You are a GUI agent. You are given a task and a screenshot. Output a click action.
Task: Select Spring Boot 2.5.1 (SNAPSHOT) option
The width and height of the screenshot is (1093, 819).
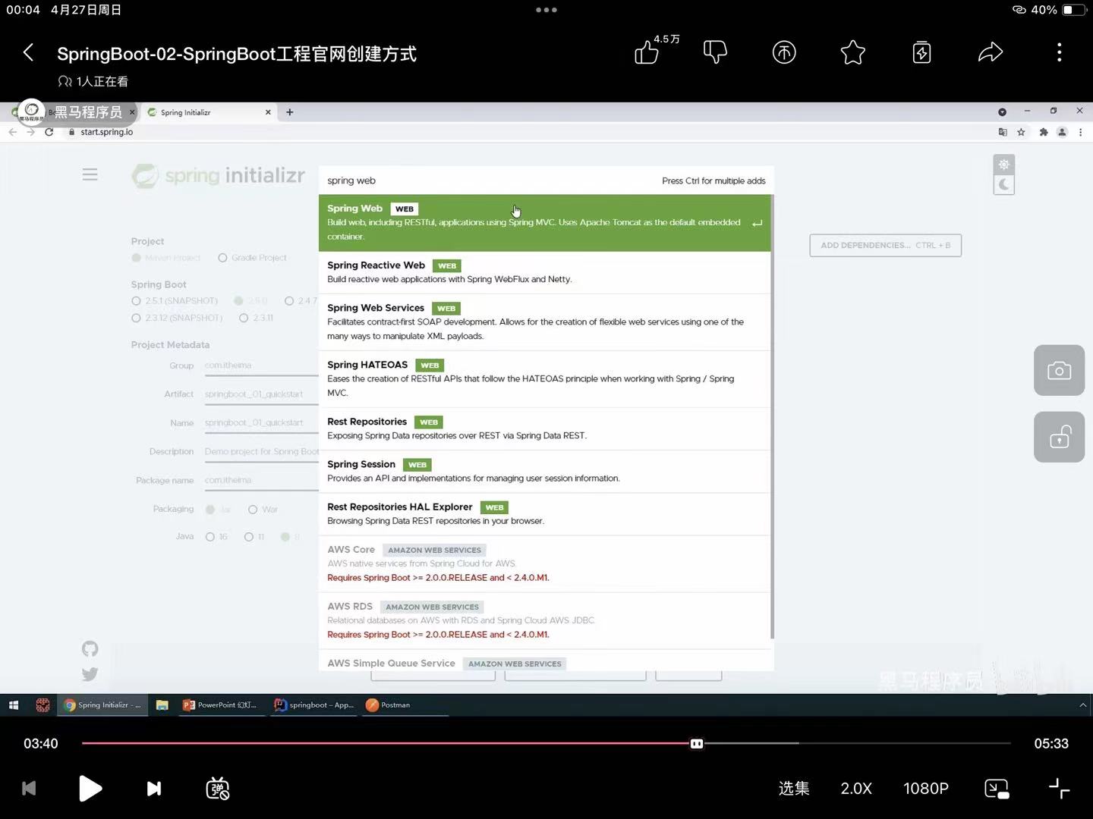click(136, 301)
